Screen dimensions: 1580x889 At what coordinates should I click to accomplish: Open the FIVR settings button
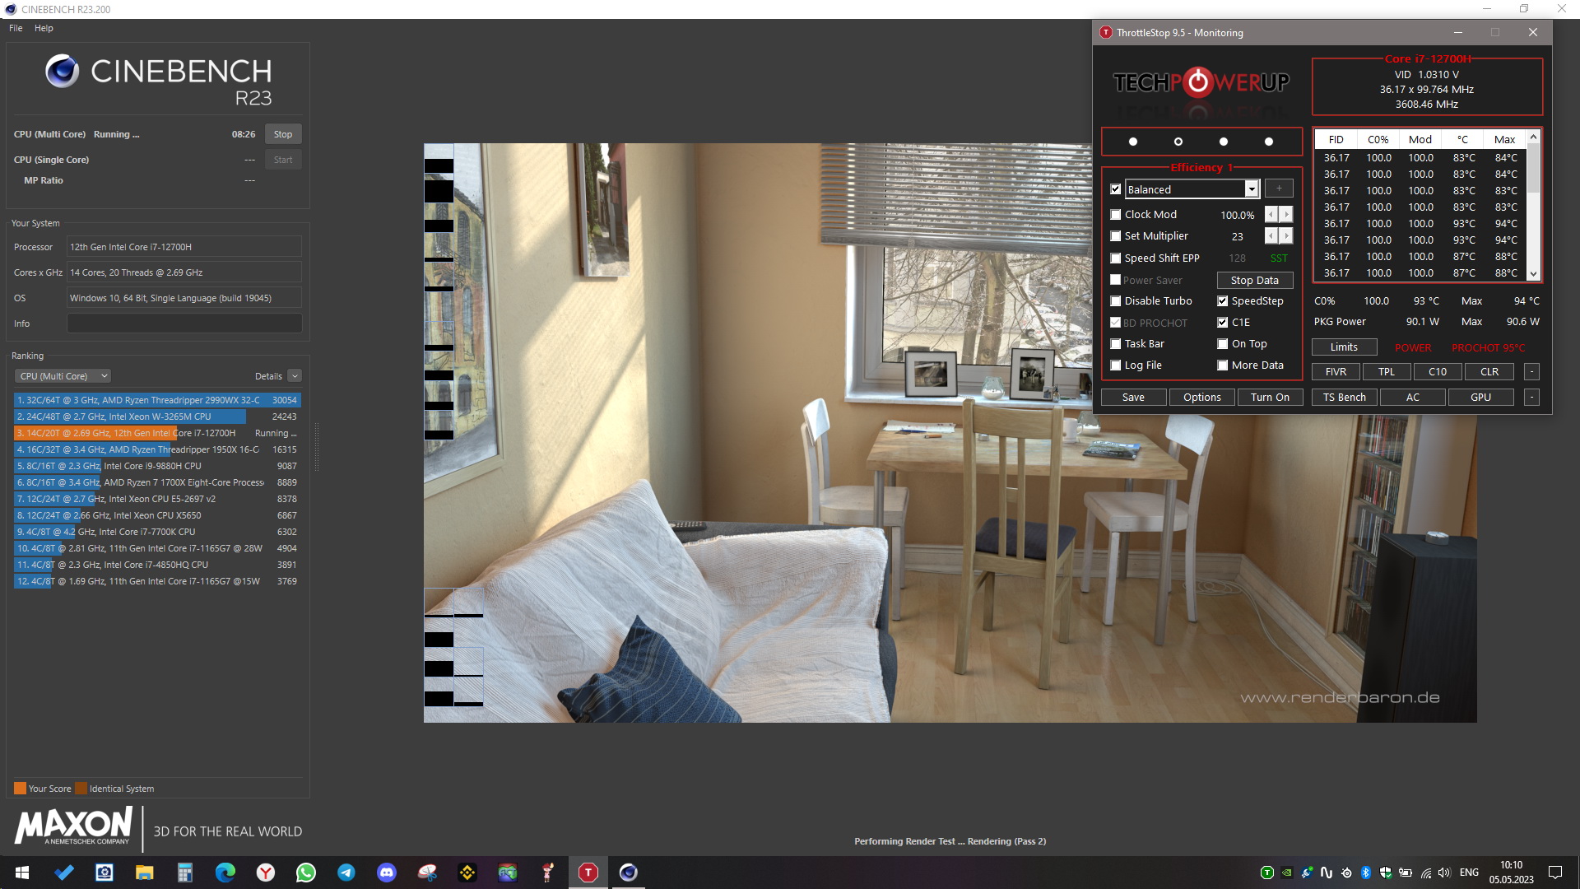[1336, 372]
